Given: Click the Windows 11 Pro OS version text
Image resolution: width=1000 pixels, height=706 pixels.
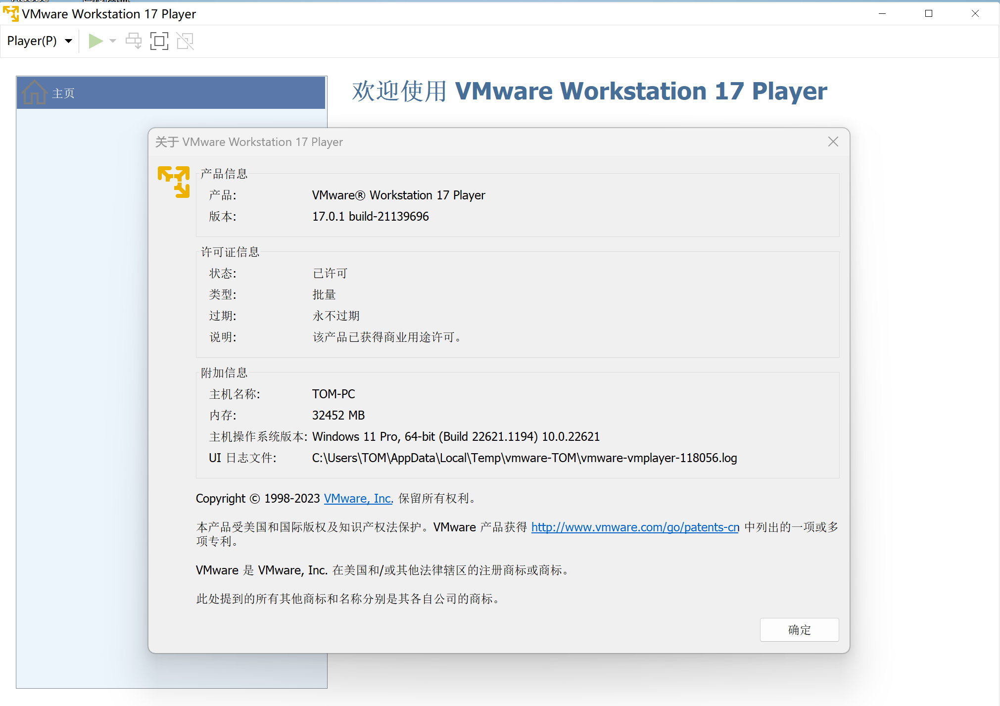Looking at the screenshot, I should pos(456,437).
